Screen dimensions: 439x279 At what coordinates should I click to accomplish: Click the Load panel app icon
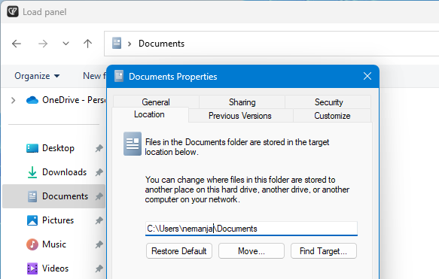(13, 12)
